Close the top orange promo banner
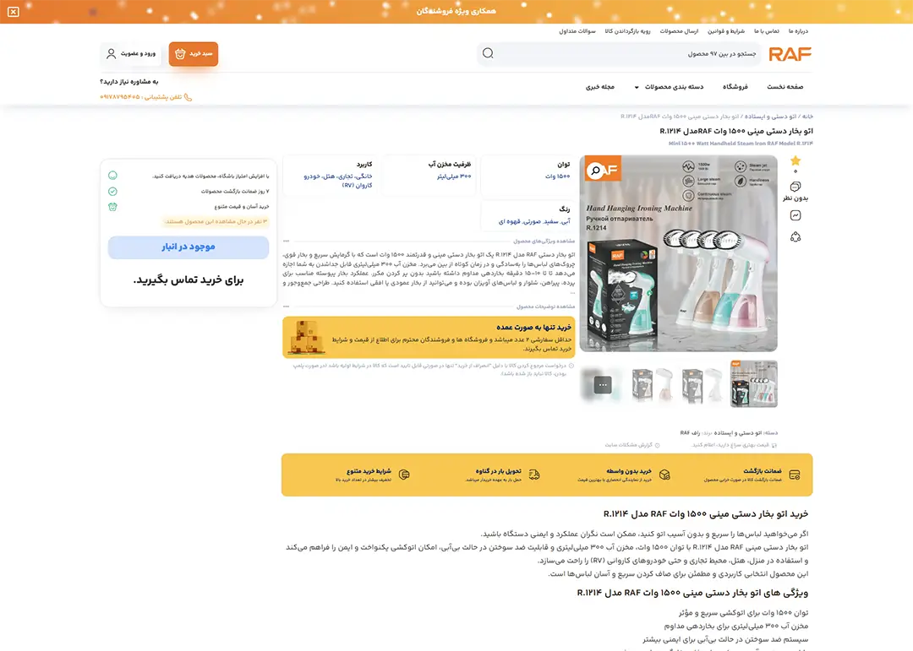 click(x=13, y=11)
